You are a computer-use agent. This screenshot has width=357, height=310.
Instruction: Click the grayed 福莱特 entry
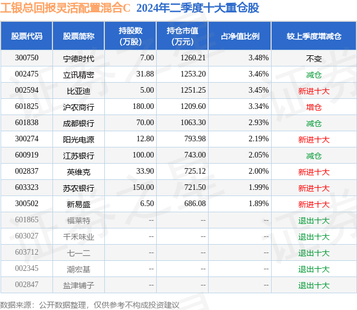pyautogui.click(x=79, y=221)
